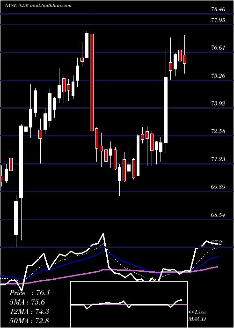Click the <<Live MACD label
234x328 pixels.
(x=197, y=316)
